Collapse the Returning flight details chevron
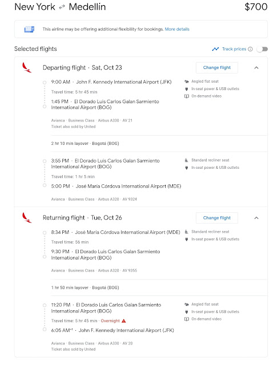This screenshot has width=278, height=365. pyautogui.click(x=256, y=218)
